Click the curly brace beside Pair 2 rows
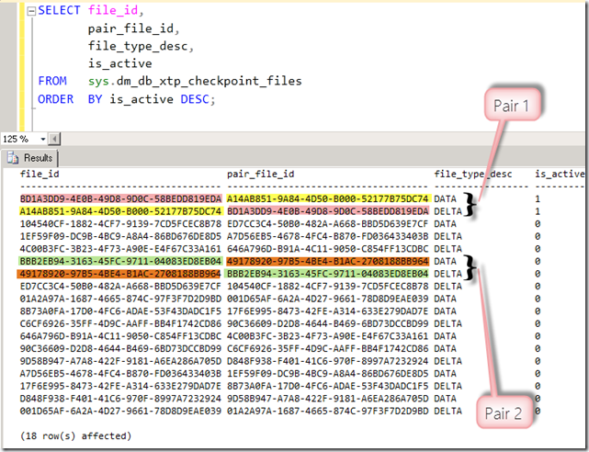Screen dimensions: 589x452 click(x=470, y=267)
